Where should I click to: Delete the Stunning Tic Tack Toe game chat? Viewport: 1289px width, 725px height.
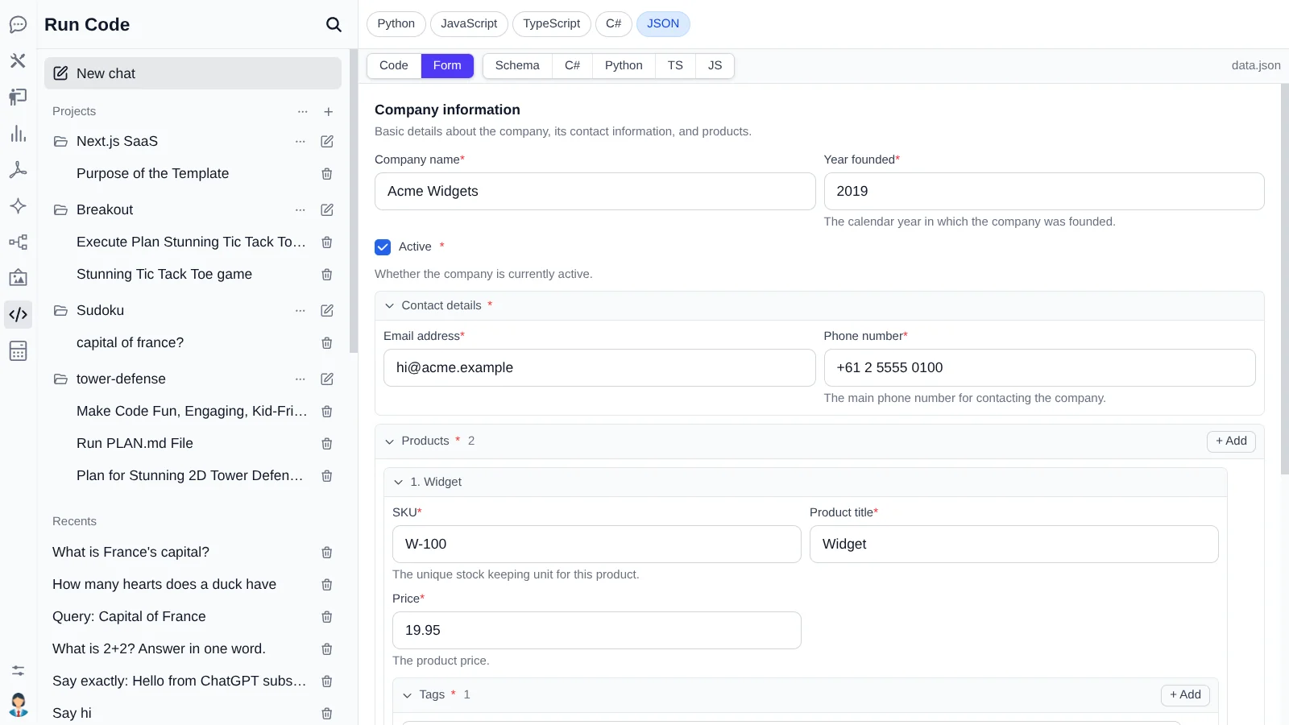pos(327,275)
